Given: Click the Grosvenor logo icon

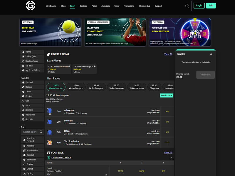Looking at the screenshot, I should point(31,6).
